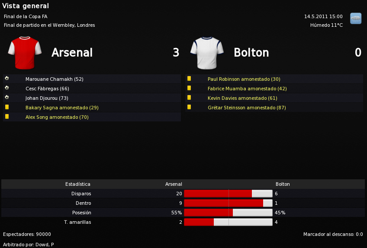Select the Arsenal team name heading
367x248 pixels.
point(72,52)
